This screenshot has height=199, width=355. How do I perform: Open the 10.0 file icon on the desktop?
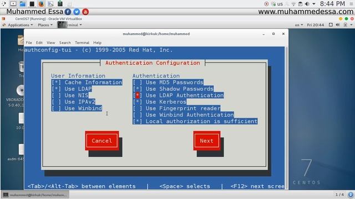coord(21,118)
